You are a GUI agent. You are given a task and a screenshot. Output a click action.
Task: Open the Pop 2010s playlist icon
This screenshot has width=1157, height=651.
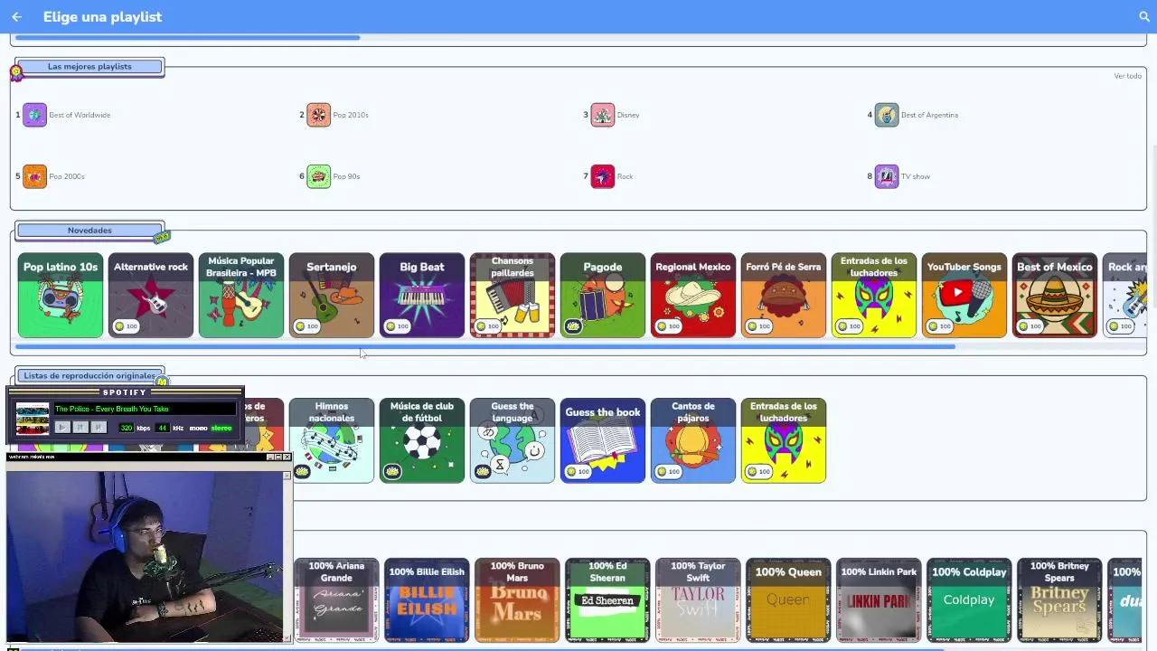318,115
